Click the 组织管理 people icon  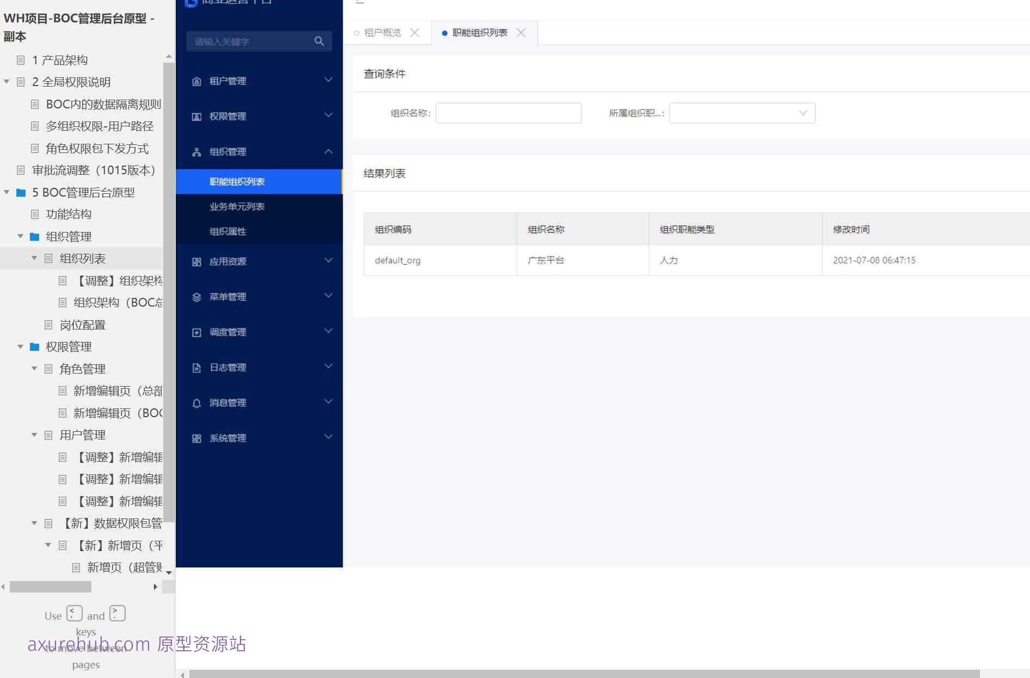tap(196, 151)
